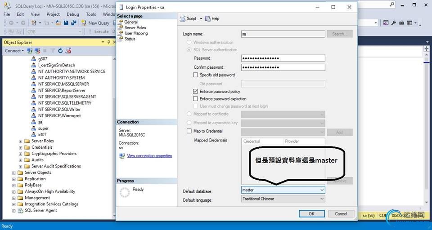The image size is (432, 230).
Task: Click the Login name text field
Action: click(283, 34)
